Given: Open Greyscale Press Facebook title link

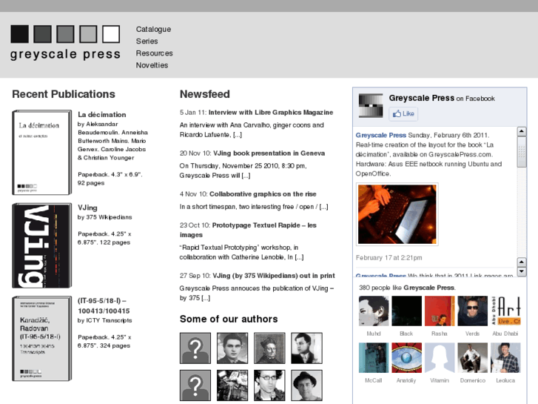Looking at the screenshot, I should (422, 98).
